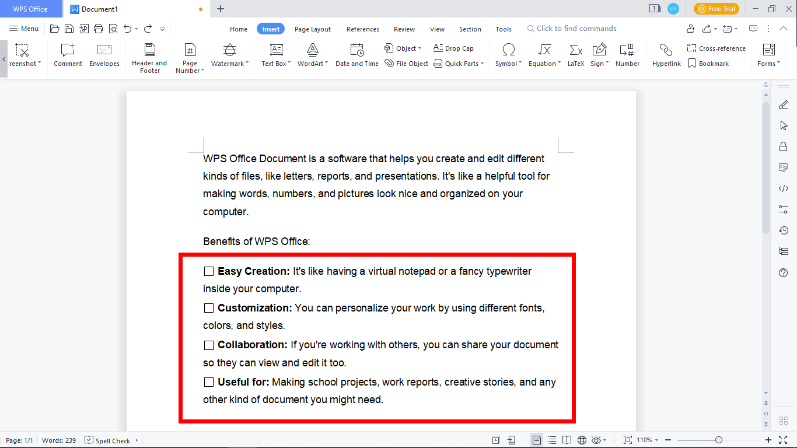Click the selection arrow in right sidebar
The width and height of the screenshot is (797, 448).
[x=784, y=125]
